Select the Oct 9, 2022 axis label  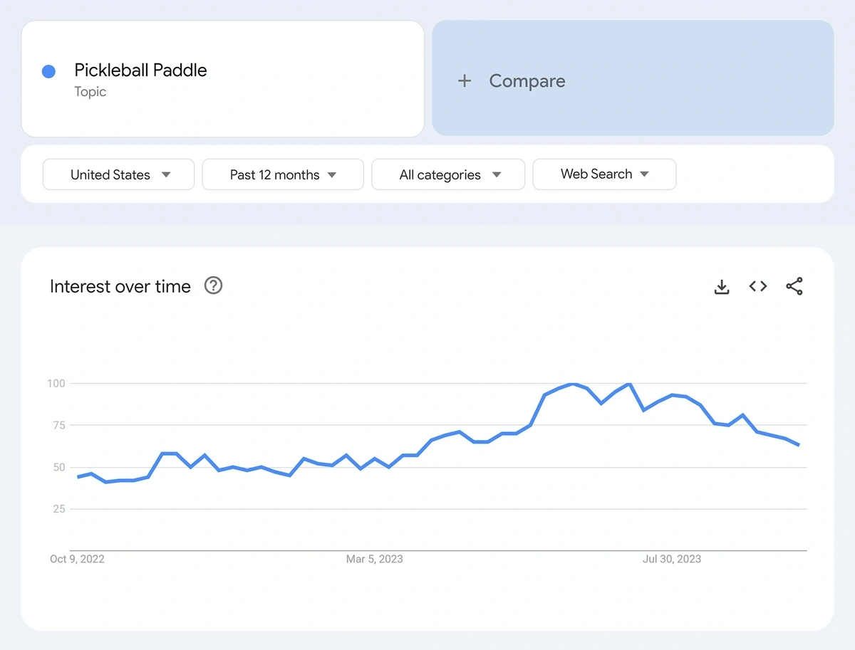[77, 559]
